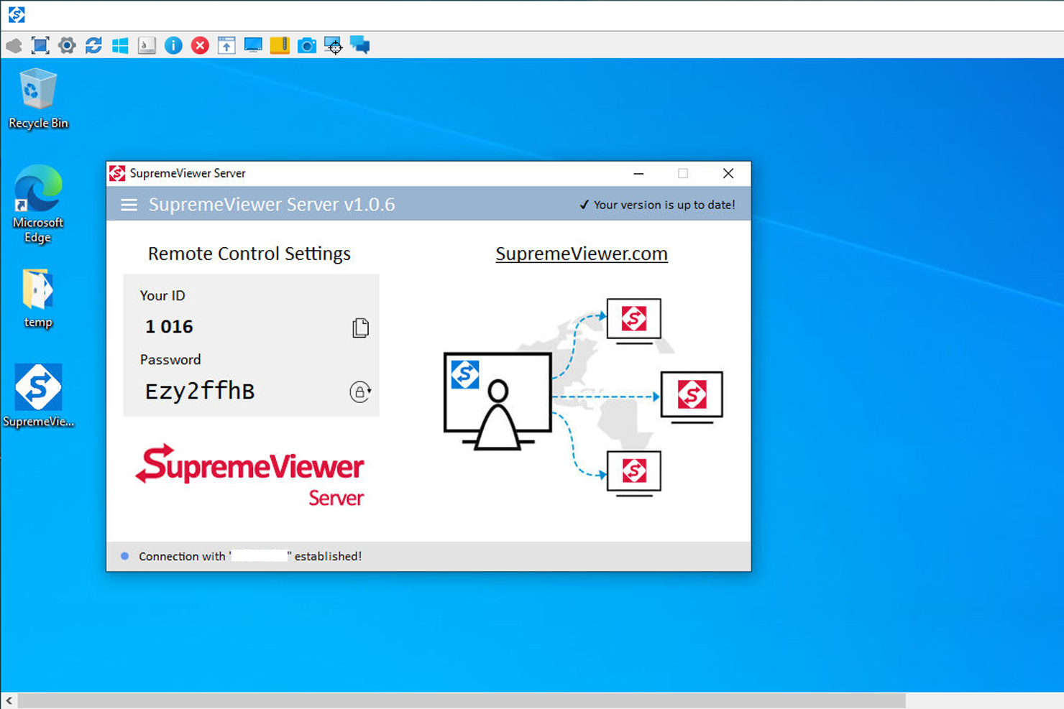Image resolution: width=1064 pixels, height=709 pixels.
Task: Click the left scroll arrow at bottom
Action: [9, 700]
